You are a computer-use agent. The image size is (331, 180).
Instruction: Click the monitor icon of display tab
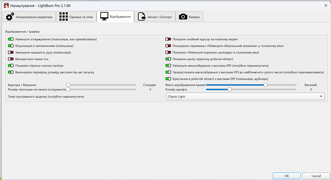pyautogui.click(x=104, y=16)
